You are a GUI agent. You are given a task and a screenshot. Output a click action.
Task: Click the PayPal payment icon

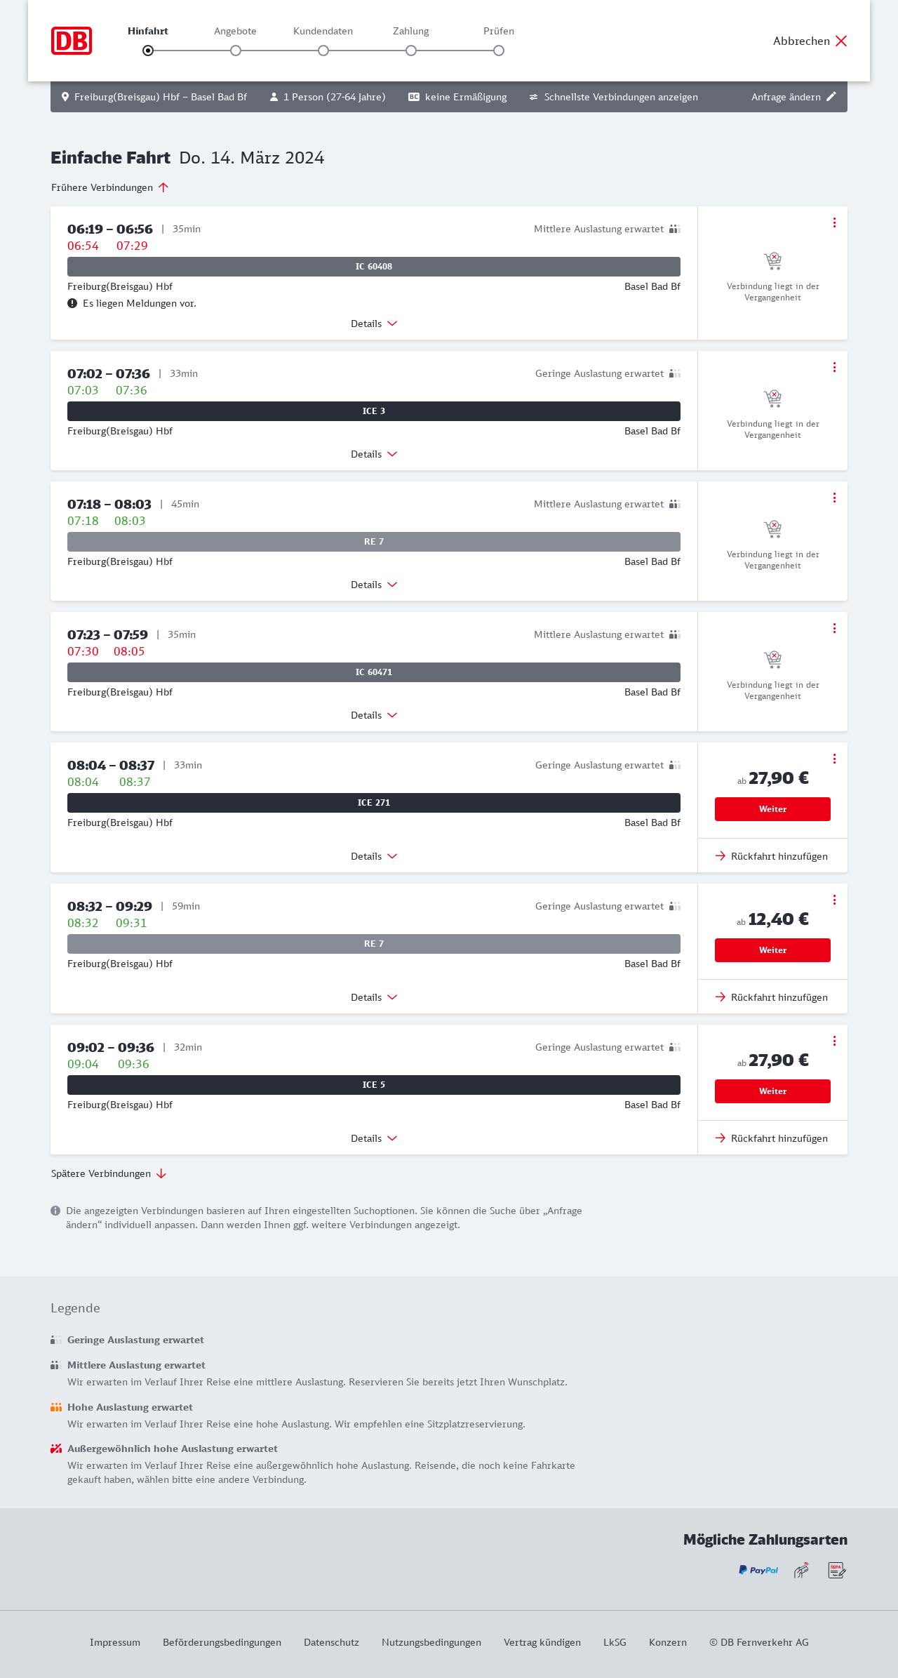click(758, 1570)
